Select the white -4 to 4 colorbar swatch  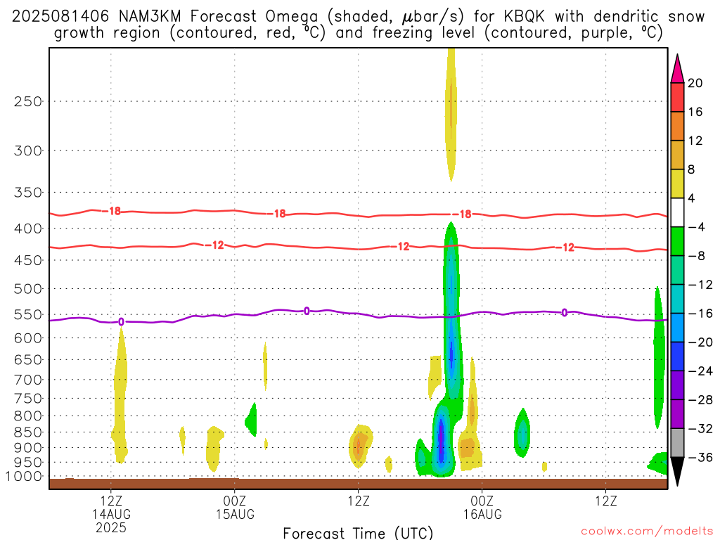[x=677, y=212]
